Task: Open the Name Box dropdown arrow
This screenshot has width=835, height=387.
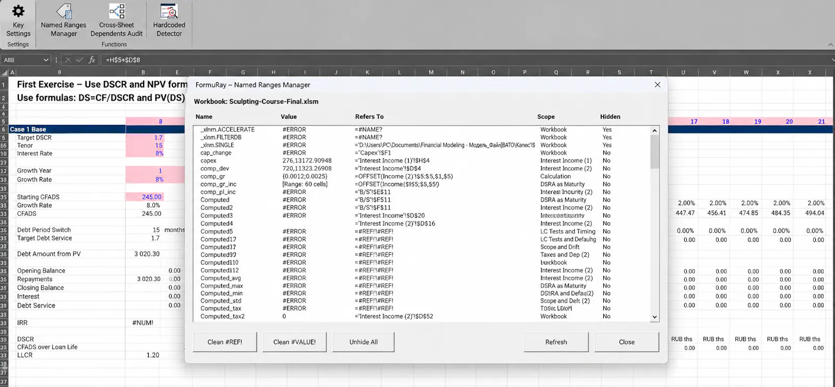Action: click(x=46, y=60)
